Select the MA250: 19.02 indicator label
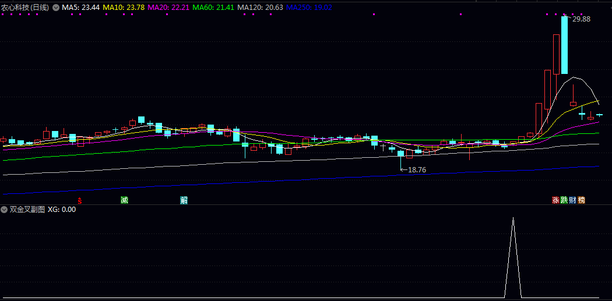612x301 pixels. [309, 8]
